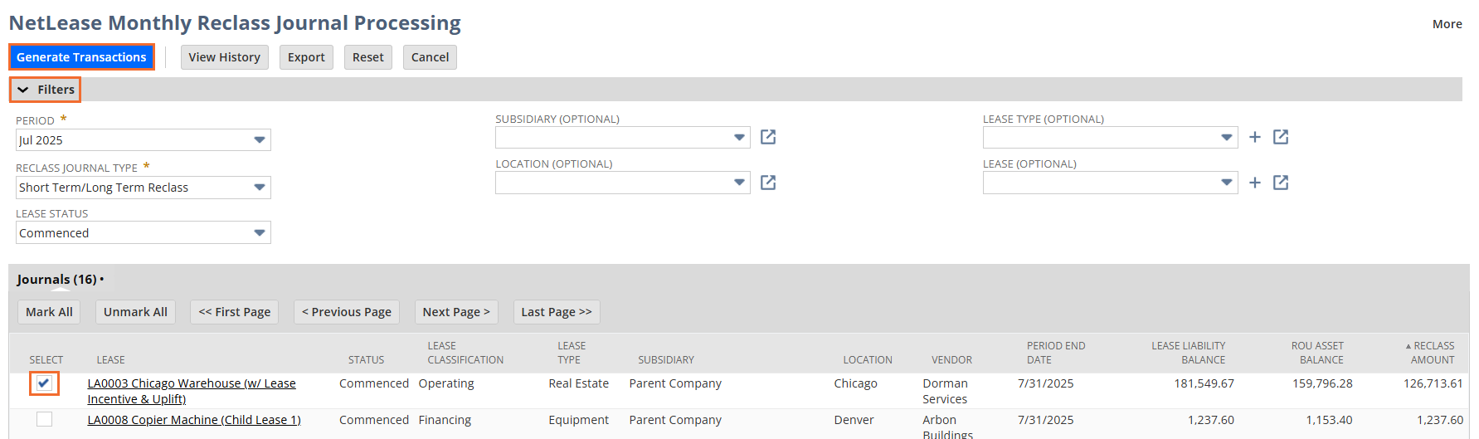The width and height of the screenshot is (1479, 439).
Task: Sort by the Reclass Amount column header
Action: click(1430, 353)
